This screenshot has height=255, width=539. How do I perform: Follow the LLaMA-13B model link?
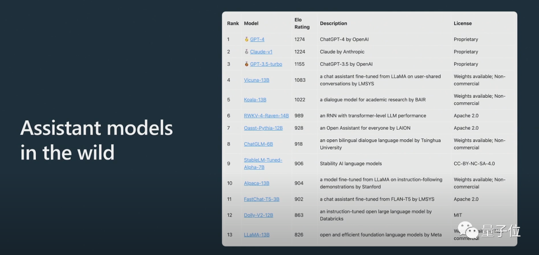tap(257, 235)
